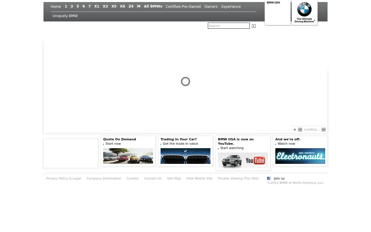Select the 5 Series menu item
371x232 pixels.
[x=78, y=6]
